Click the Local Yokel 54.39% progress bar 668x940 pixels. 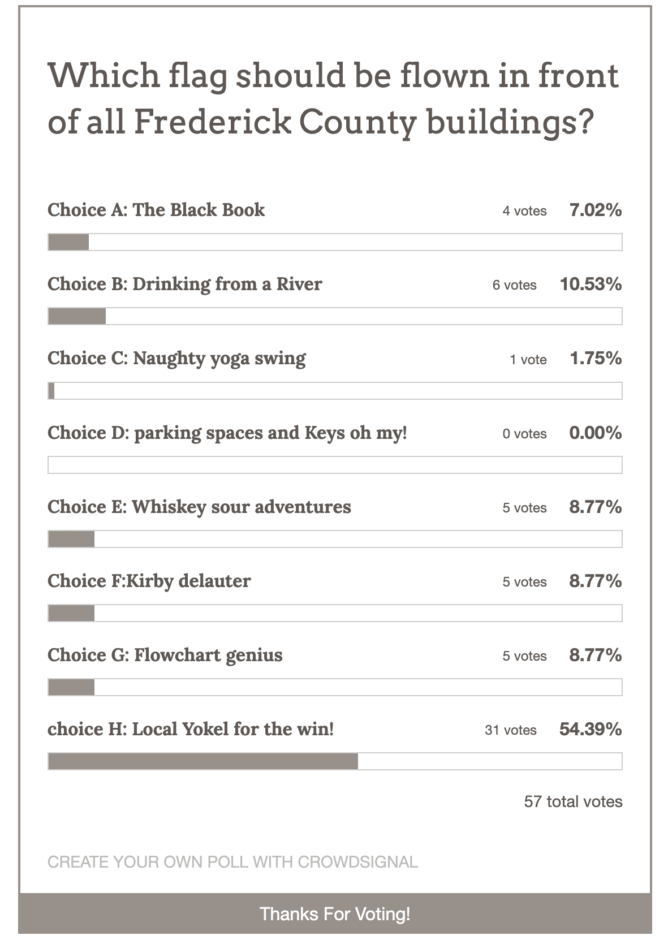pyautogui.click(x=335, y=761)
